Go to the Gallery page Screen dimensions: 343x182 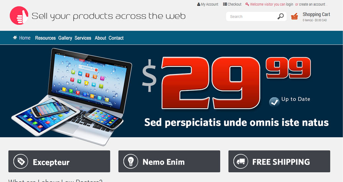65,38
